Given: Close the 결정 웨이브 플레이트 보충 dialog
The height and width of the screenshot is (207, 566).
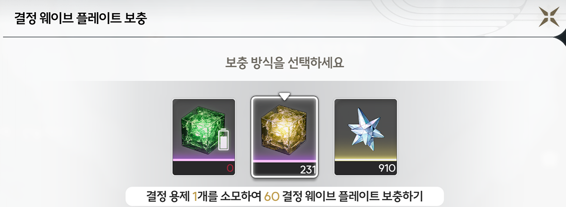Looking at the screenshot, I should coord(549,17).
